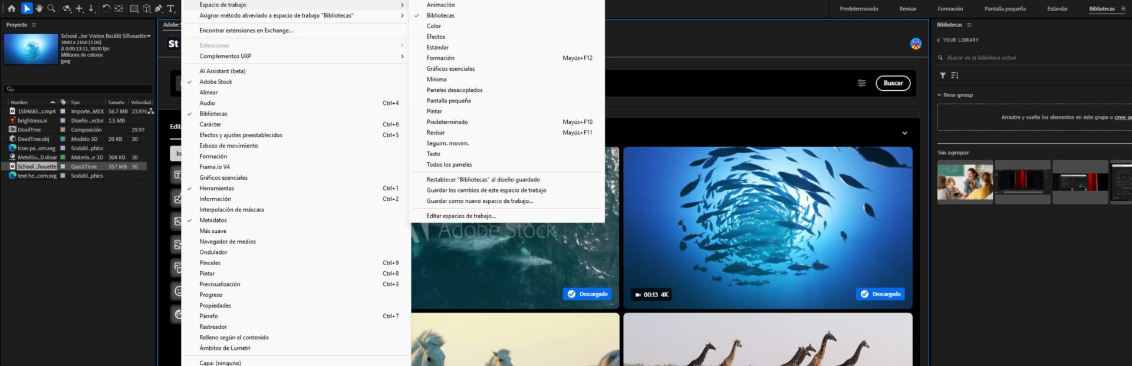Enable the Carácter panel from menu
The height and width of the screenshot is (366, 1132).
(296, 124)
